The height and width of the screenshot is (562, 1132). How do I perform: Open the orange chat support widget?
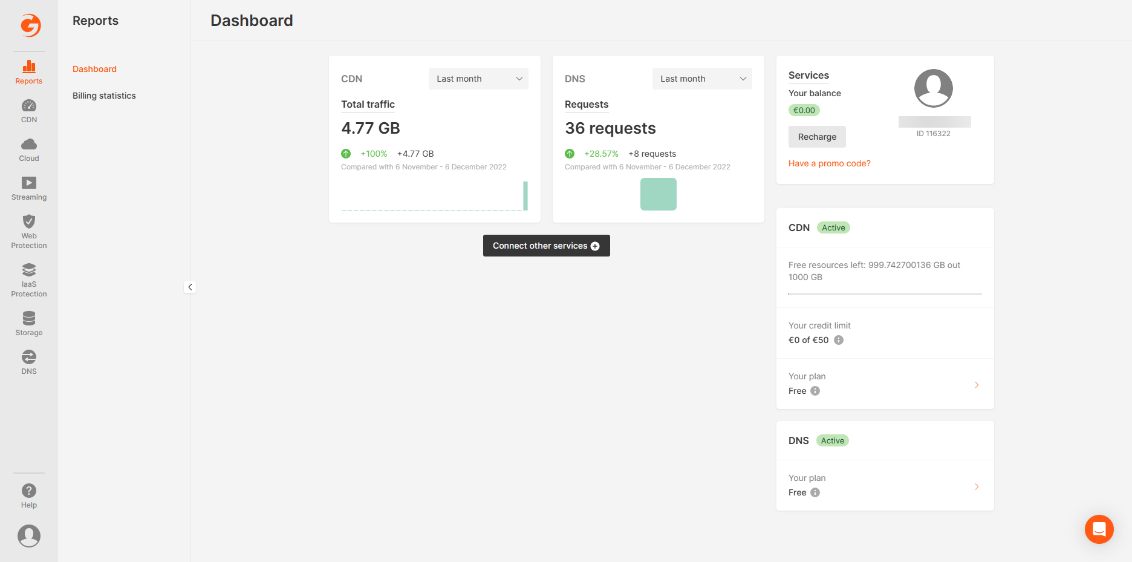[x=1099, y=529]
